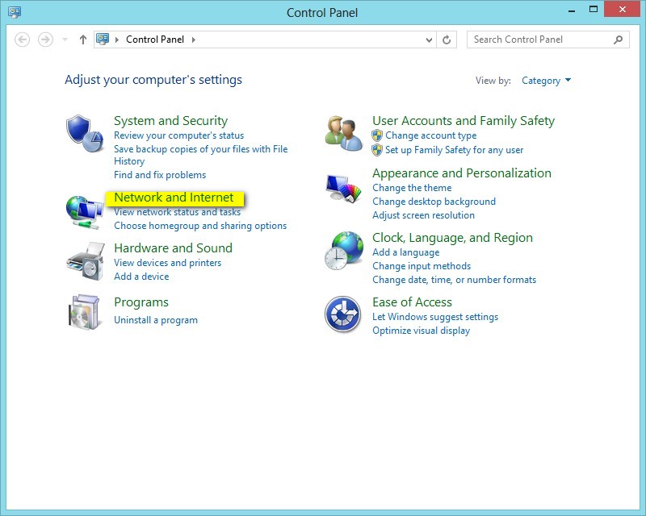This screenshot has height=516, width=646.
Task: Open Network and Internet category
Action: (174, 198)
